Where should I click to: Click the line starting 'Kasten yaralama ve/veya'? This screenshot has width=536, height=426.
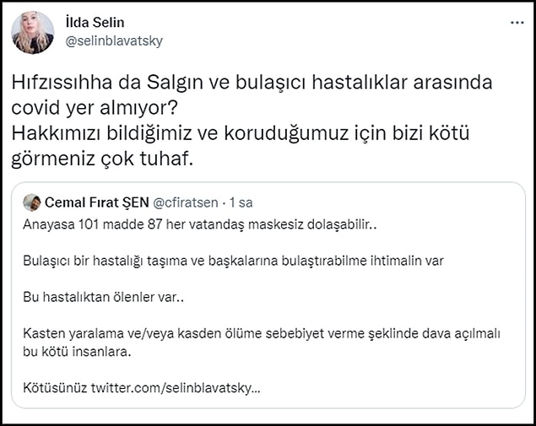(x=262, y=333)
